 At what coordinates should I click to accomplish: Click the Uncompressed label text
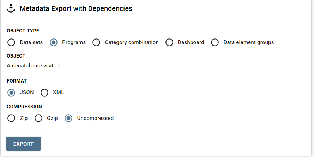(95, 118)
